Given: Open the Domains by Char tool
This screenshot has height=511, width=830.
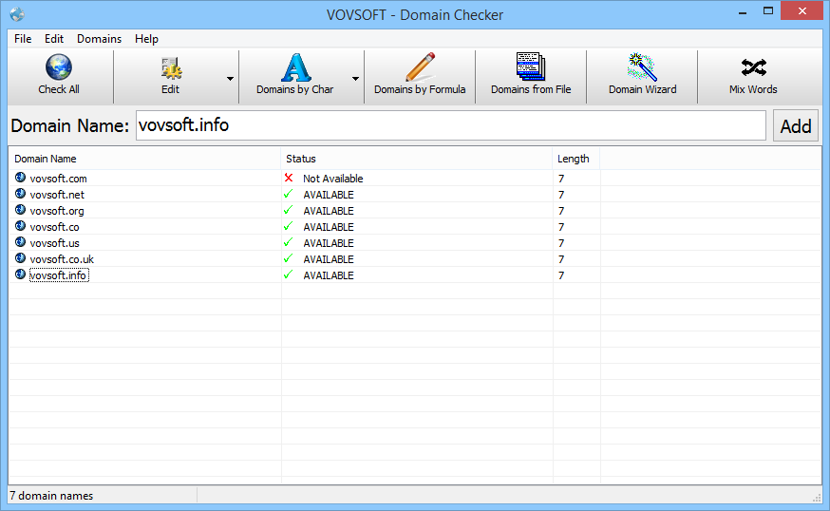Looking at the screenshot, I should point(294,77).
